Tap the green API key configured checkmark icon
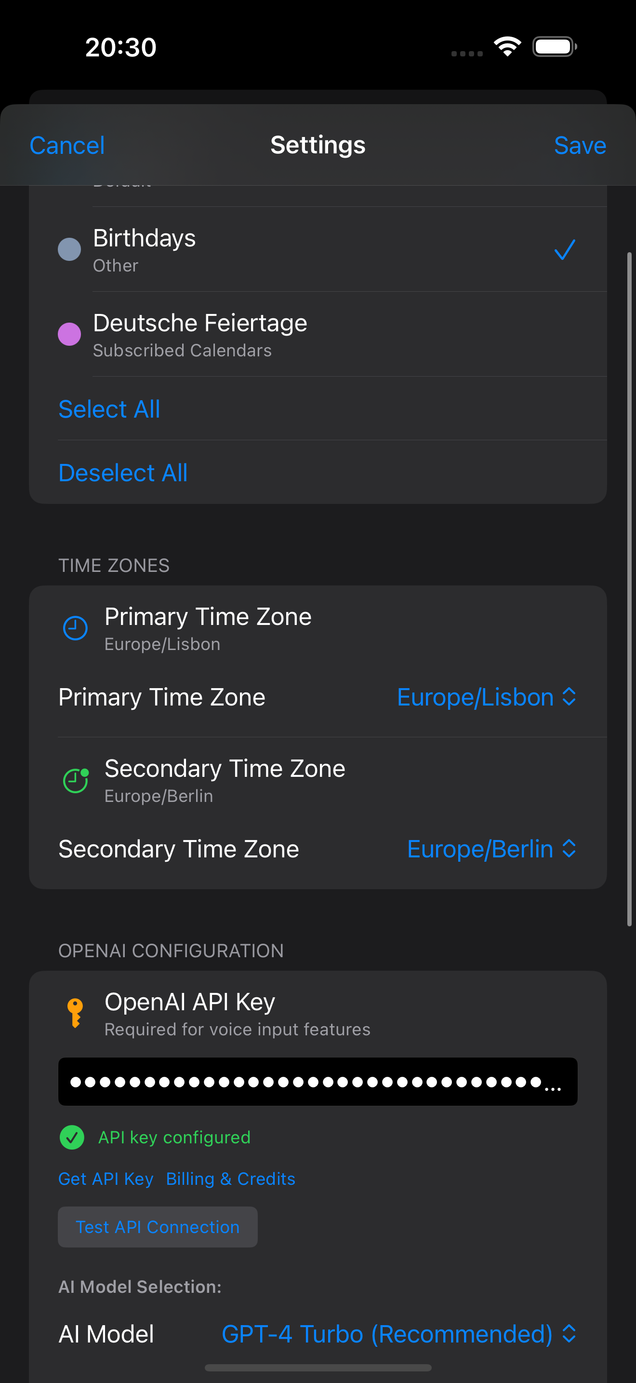This screenshot has width=636, height=1383. click(72, 1137)
